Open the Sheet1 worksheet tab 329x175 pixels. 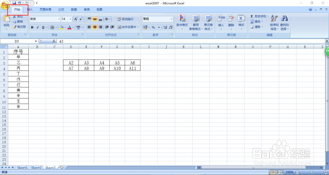tap(22, 168)
